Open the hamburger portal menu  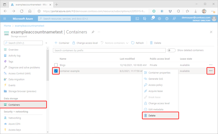(5, 19)
